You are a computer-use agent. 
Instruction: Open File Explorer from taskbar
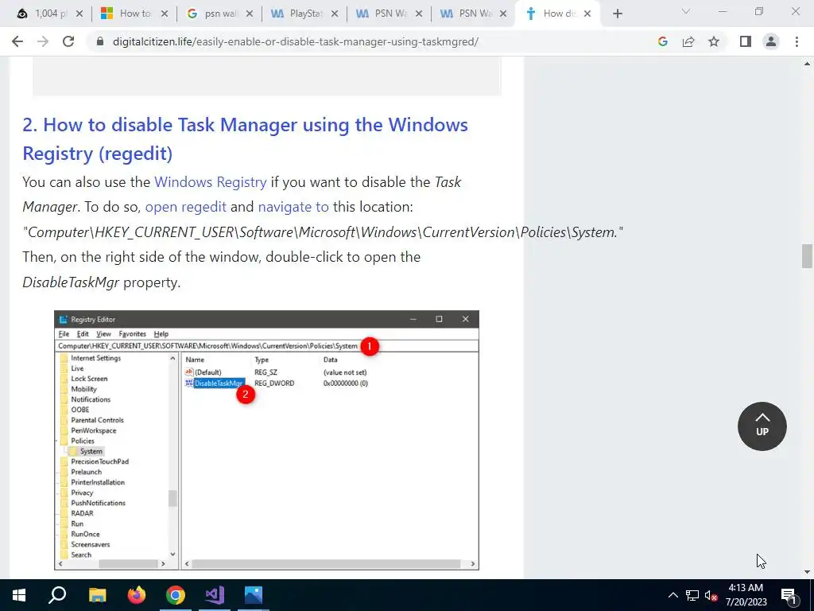click(x=97, y=595)
